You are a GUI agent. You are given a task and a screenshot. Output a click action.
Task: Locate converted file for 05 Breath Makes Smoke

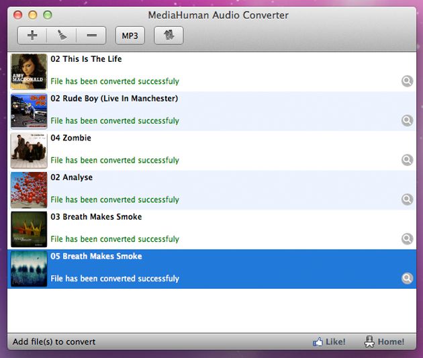tap(407, 278)
